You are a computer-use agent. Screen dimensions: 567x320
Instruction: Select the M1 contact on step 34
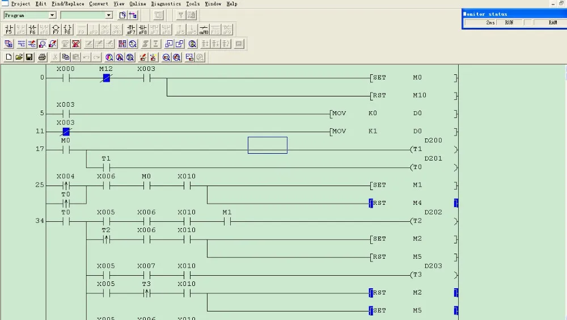coord(227,221)
